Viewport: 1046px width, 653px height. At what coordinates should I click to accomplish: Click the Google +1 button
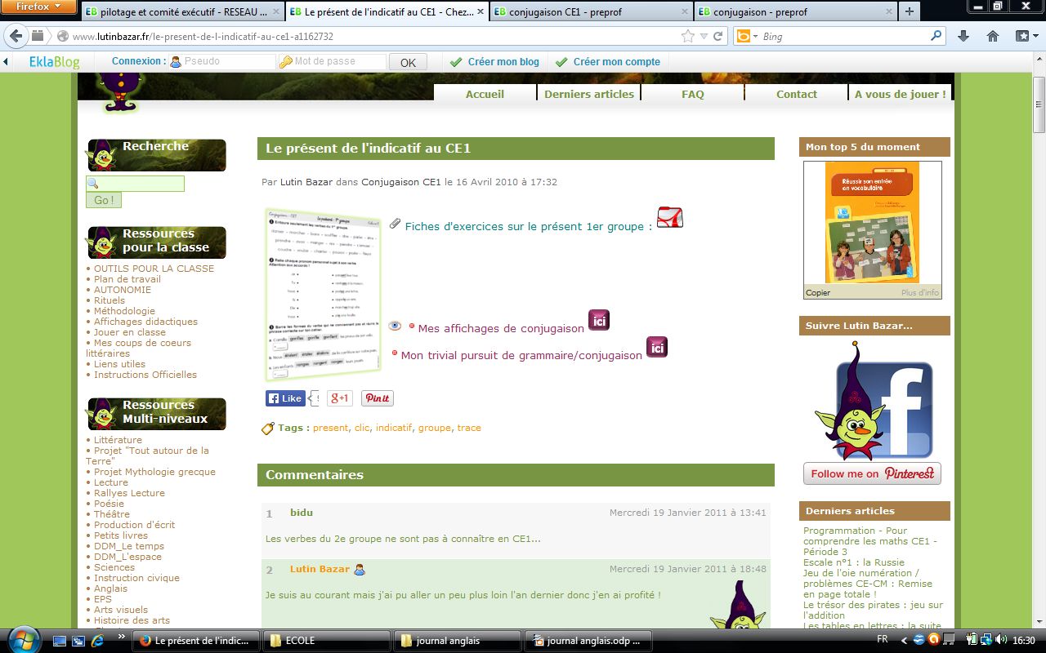coord(340,398)
